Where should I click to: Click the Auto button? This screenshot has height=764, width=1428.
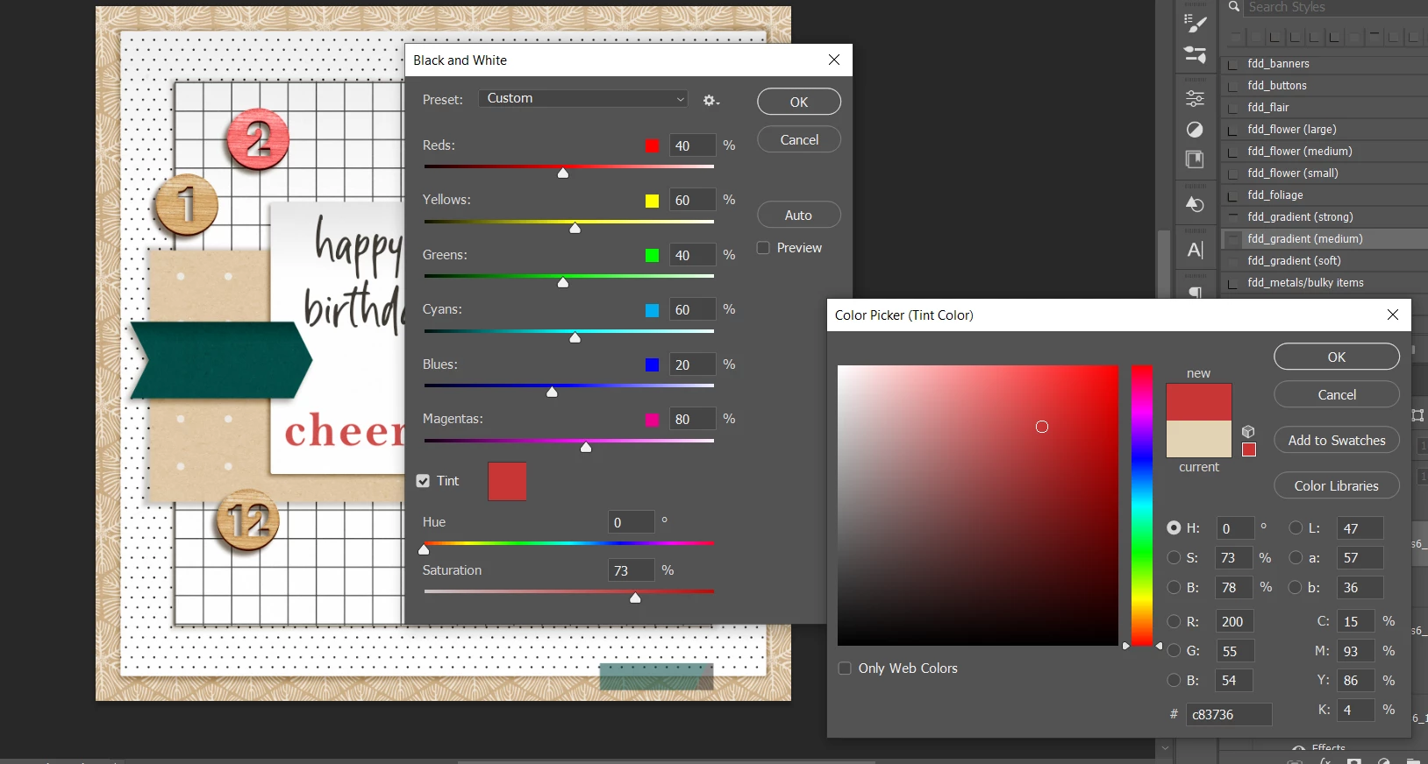(799, 216)
